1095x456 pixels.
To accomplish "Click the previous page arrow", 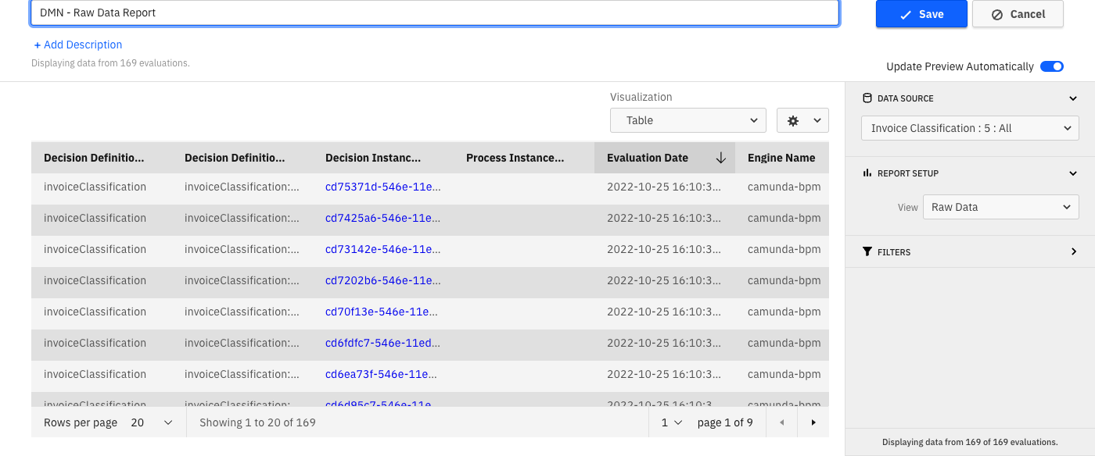I will coord(781,422).
